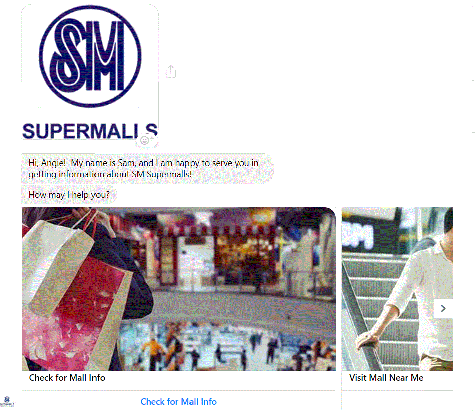The image size is (475, 411).
Task: Open the SM circular emblem image
Action: (x=90, y=56)
